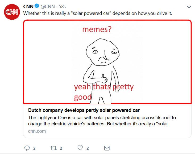Click the reply count number

pos(34,148)
